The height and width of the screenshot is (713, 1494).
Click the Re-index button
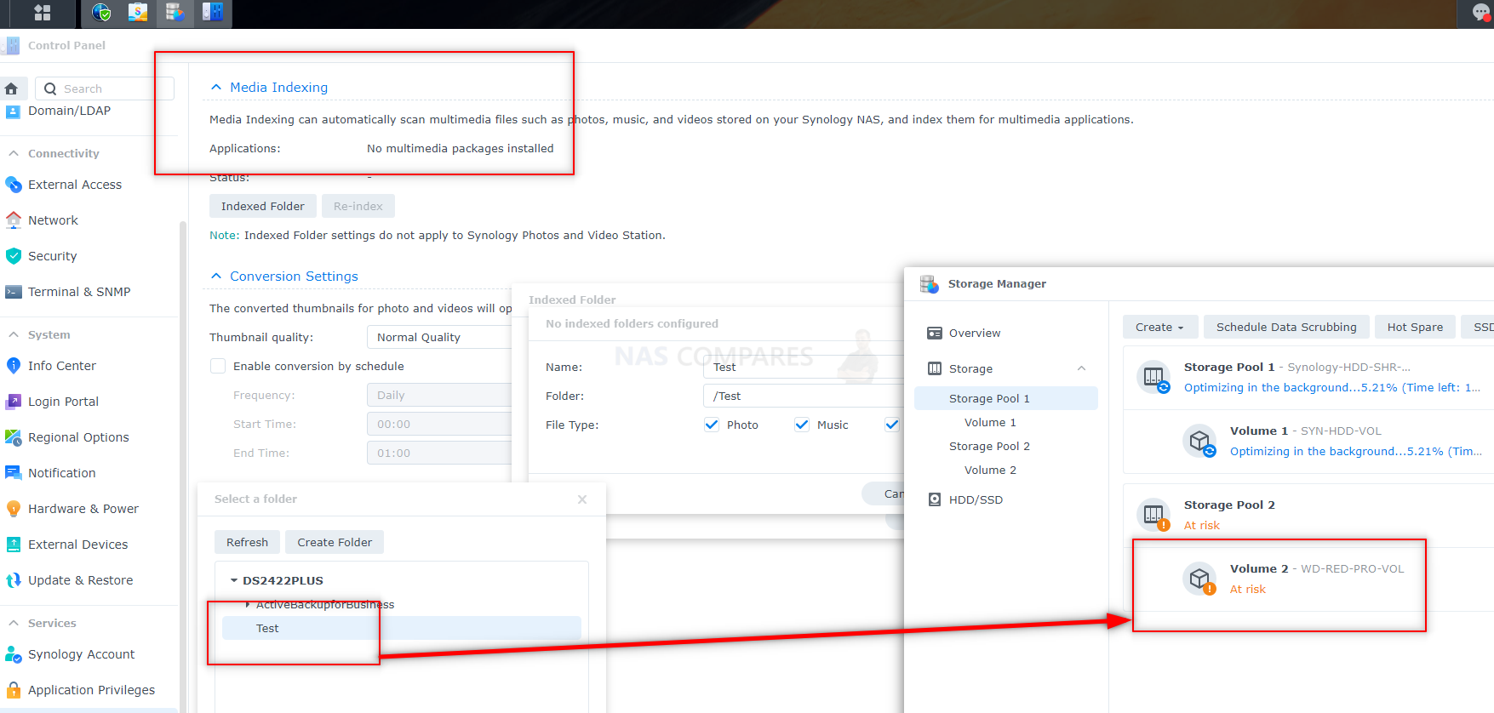[358, 206]
